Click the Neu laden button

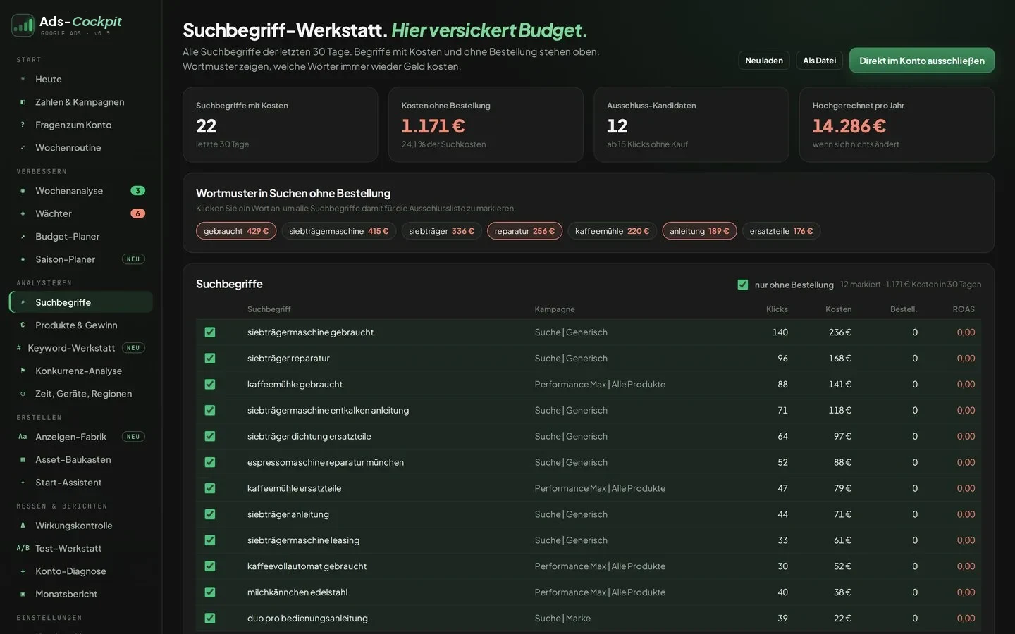(x=764, y=61)
